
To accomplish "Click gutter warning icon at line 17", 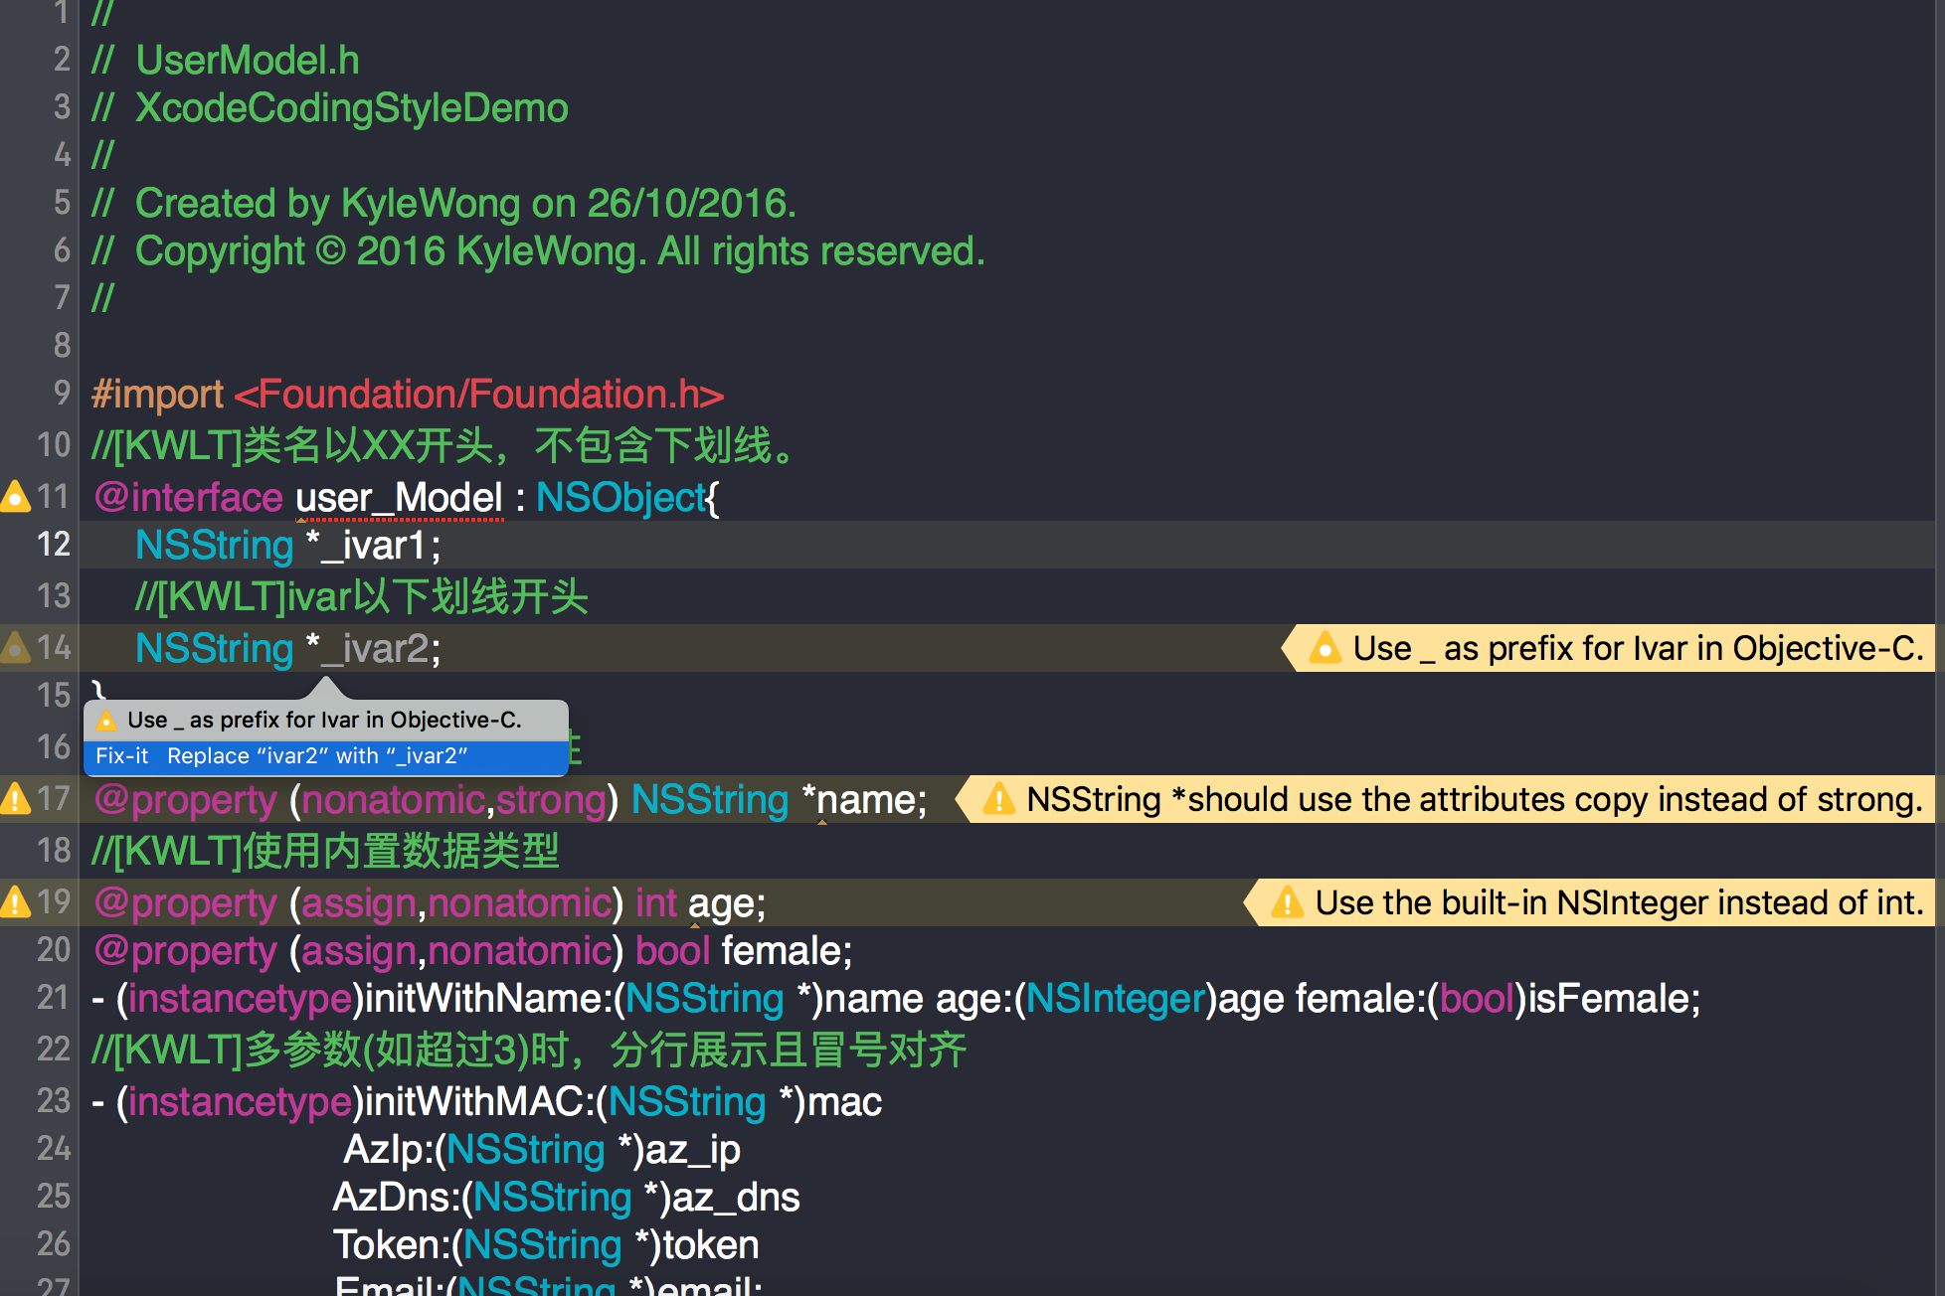I will (15, 798).
